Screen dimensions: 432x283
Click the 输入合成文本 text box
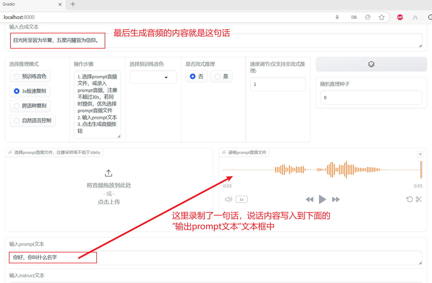(216, 40)
